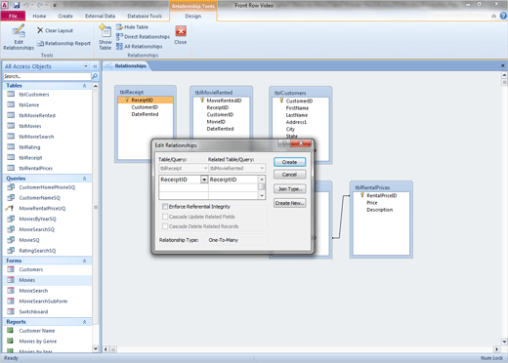The image size is (508, 363).
Task: Show All Relationships
Action: pos(140,47)
